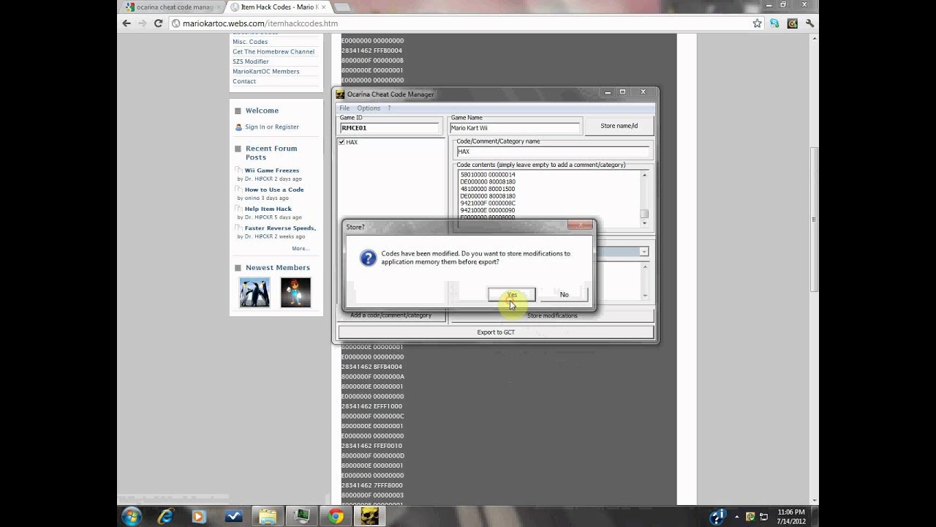936x527 pixels.
Task: Select the Item Hack Codes tab
Action: point(278,7)
